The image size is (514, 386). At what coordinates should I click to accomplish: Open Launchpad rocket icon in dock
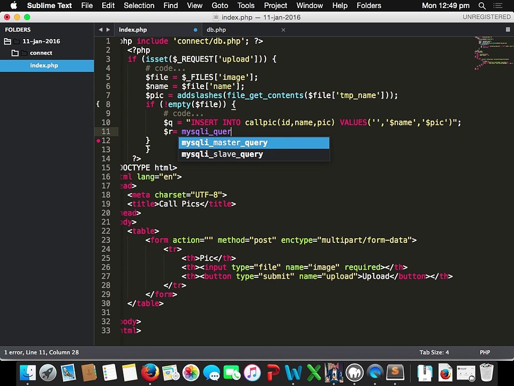point(48,373)
